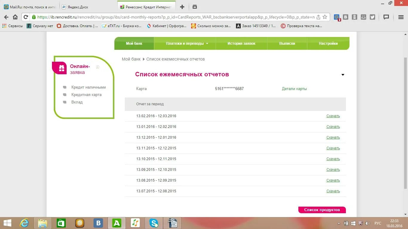
Task: Open Вклад in sidebar
Action: 77,102
